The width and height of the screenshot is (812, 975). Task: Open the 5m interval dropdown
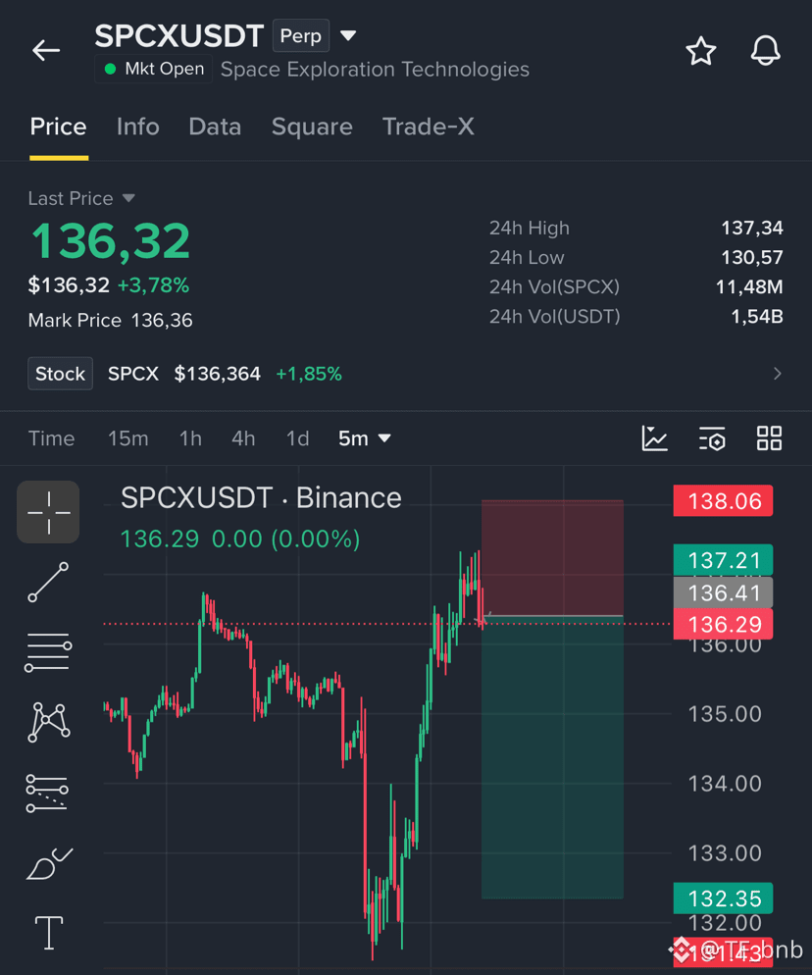[x=365, y=438]
